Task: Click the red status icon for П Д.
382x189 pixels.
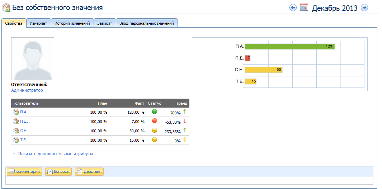Action: 155,121
